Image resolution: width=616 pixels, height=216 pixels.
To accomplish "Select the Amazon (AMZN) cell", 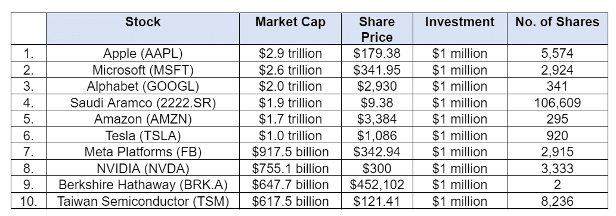I will [x=143, y=119].
